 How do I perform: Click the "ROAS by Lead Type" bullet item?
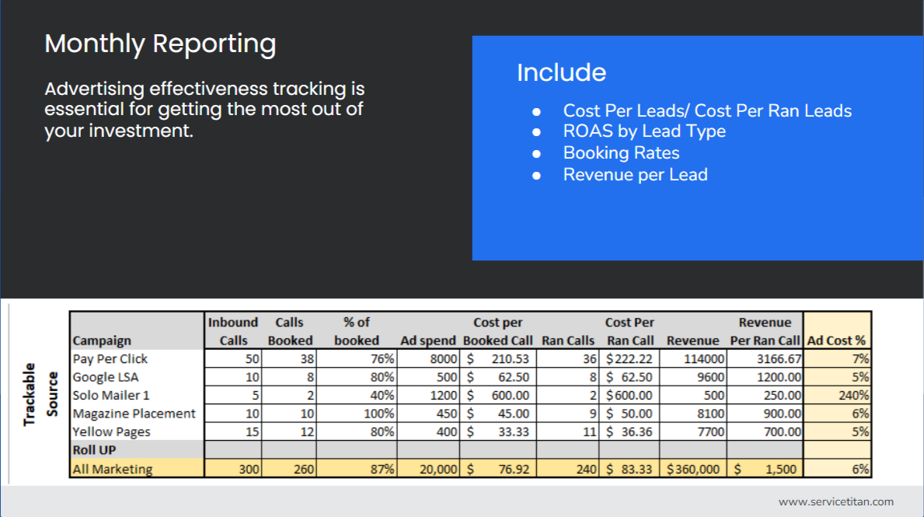[644, 131]
